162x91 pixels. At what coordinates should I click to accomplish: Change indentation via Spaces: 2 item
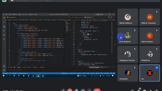79,73
